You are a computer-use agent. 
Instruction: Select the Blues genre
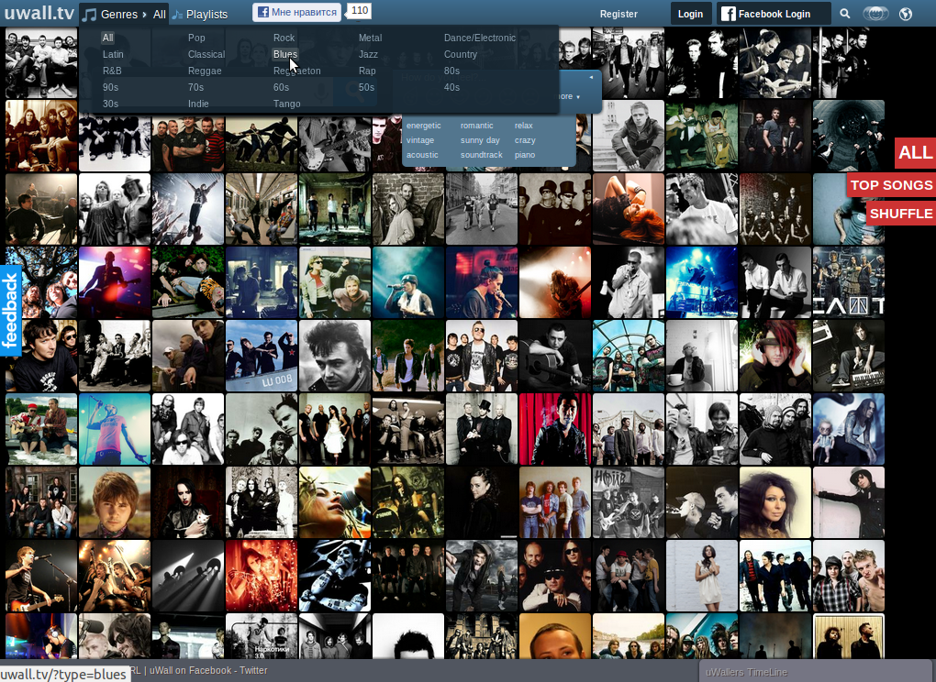(x=284, y=54)
